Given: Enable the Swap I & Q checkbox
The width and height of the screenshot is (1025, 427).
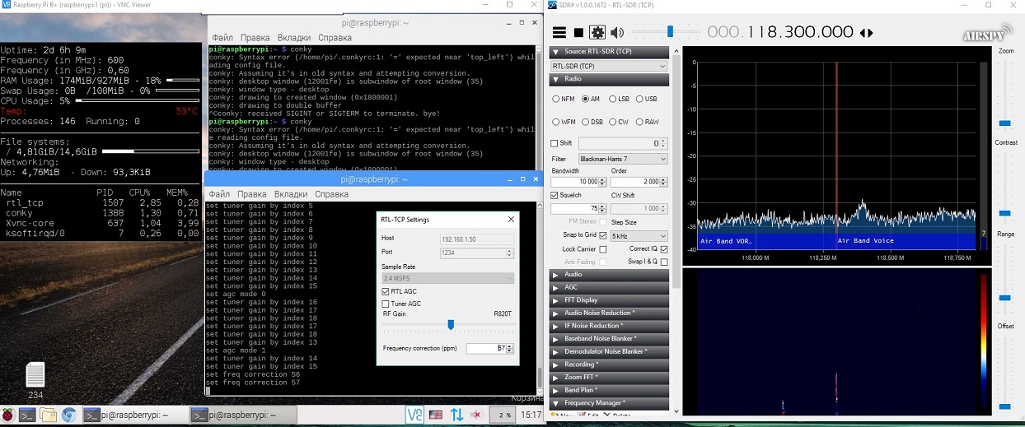Looking at the screenshot, I should [664, 262].
